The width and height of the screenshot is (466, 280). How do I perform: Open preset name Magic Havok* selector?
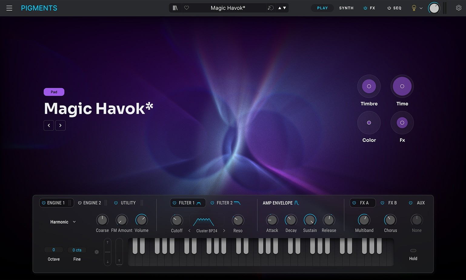228,8
